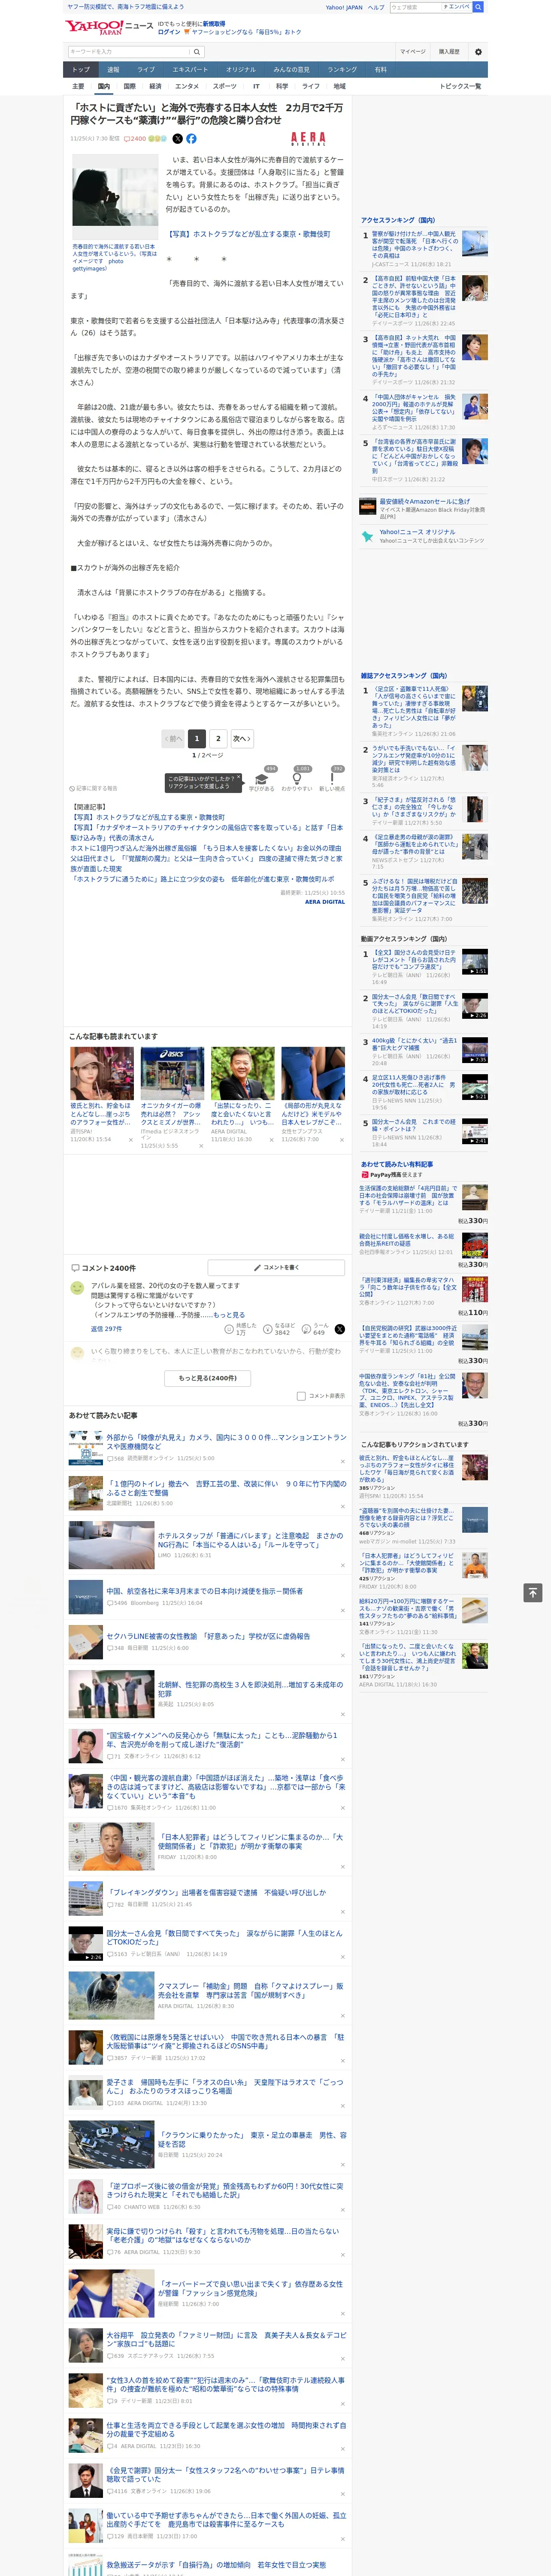This screenshot has width=551, height=2576.
Task: Click the Amazon Black Friday ad icon
Action: pos(368,507)
